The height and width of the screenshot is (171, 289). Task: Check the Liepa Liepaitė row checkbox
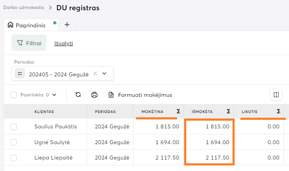coord(14,158)
